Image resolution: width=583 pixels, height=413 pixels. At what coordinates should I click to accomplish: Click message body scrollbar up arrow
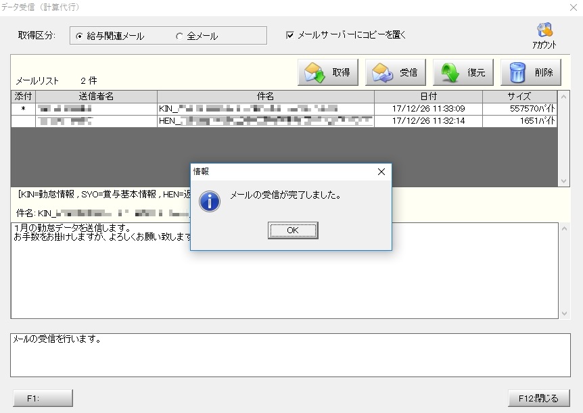click(x=564, y=228)
